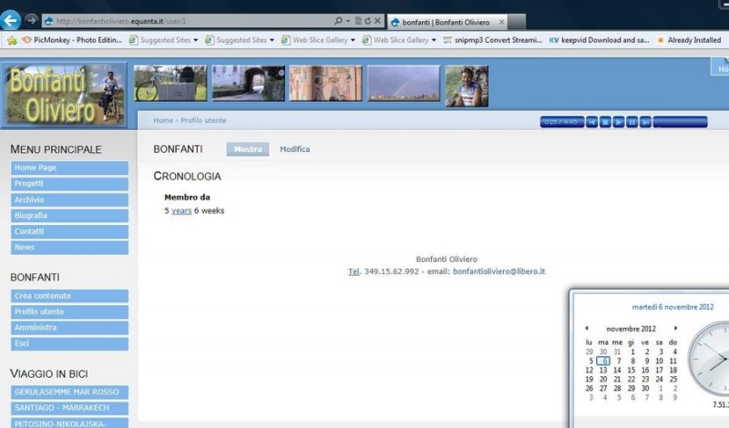Open the PicMonkey Photo Editing bookmark

click(x=72, y=40)
